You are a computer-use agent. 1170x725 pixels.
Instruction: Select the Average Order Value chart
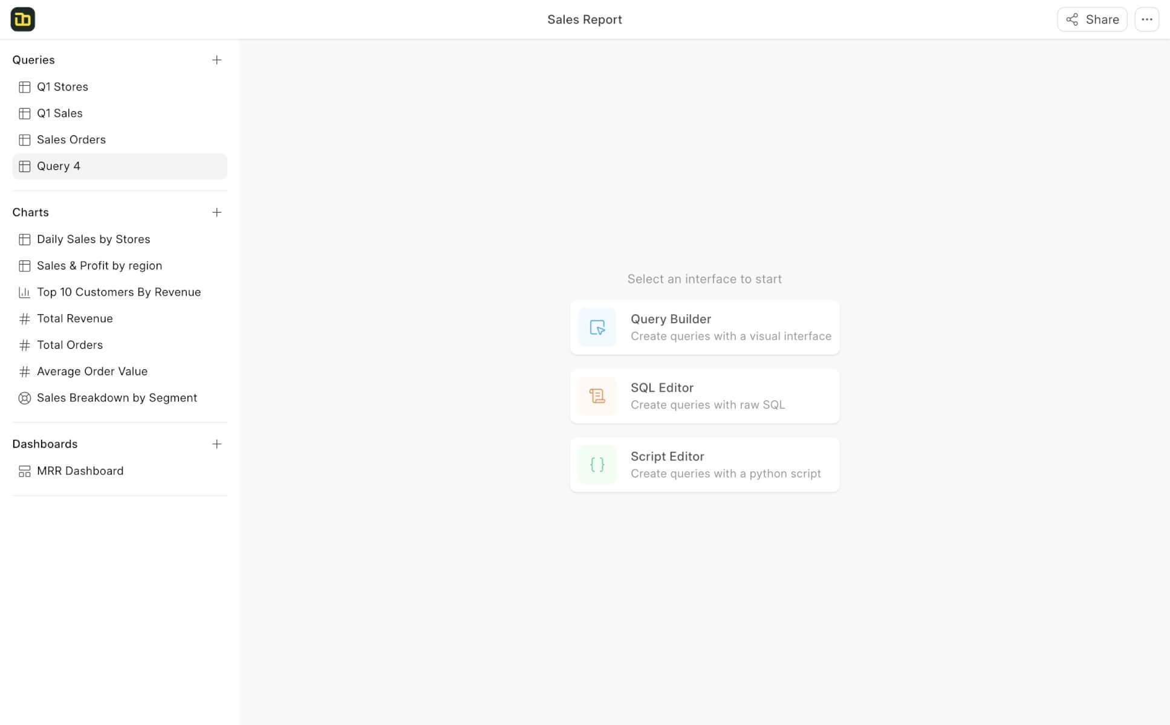coord(92,371)
